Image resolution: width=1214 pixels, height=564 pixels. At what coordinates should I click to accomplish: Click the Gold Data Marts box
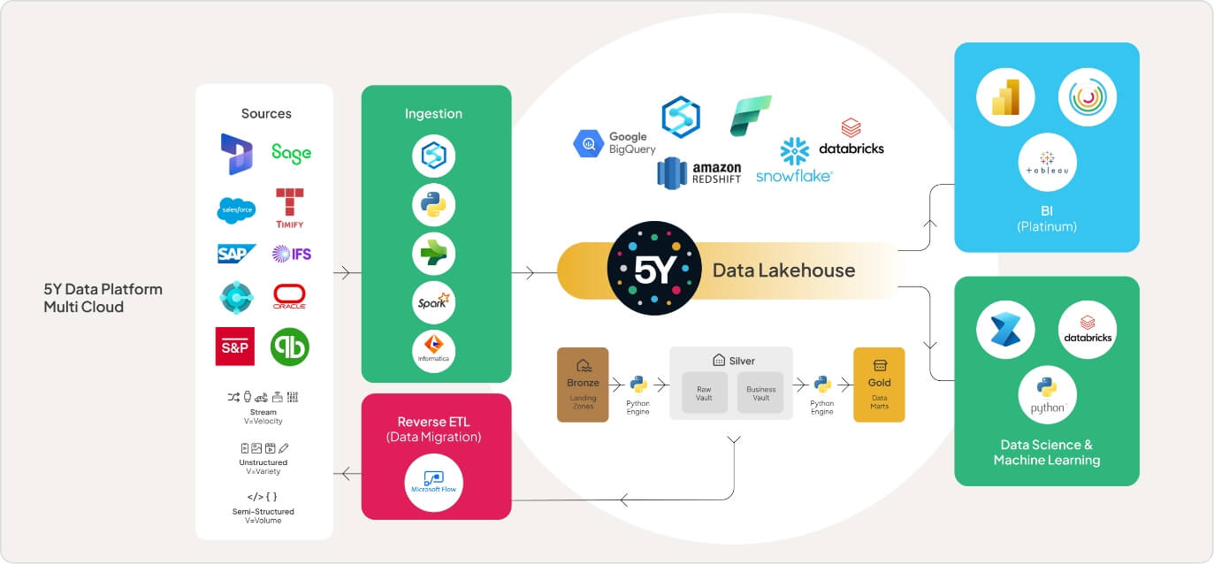click(879, 385)
